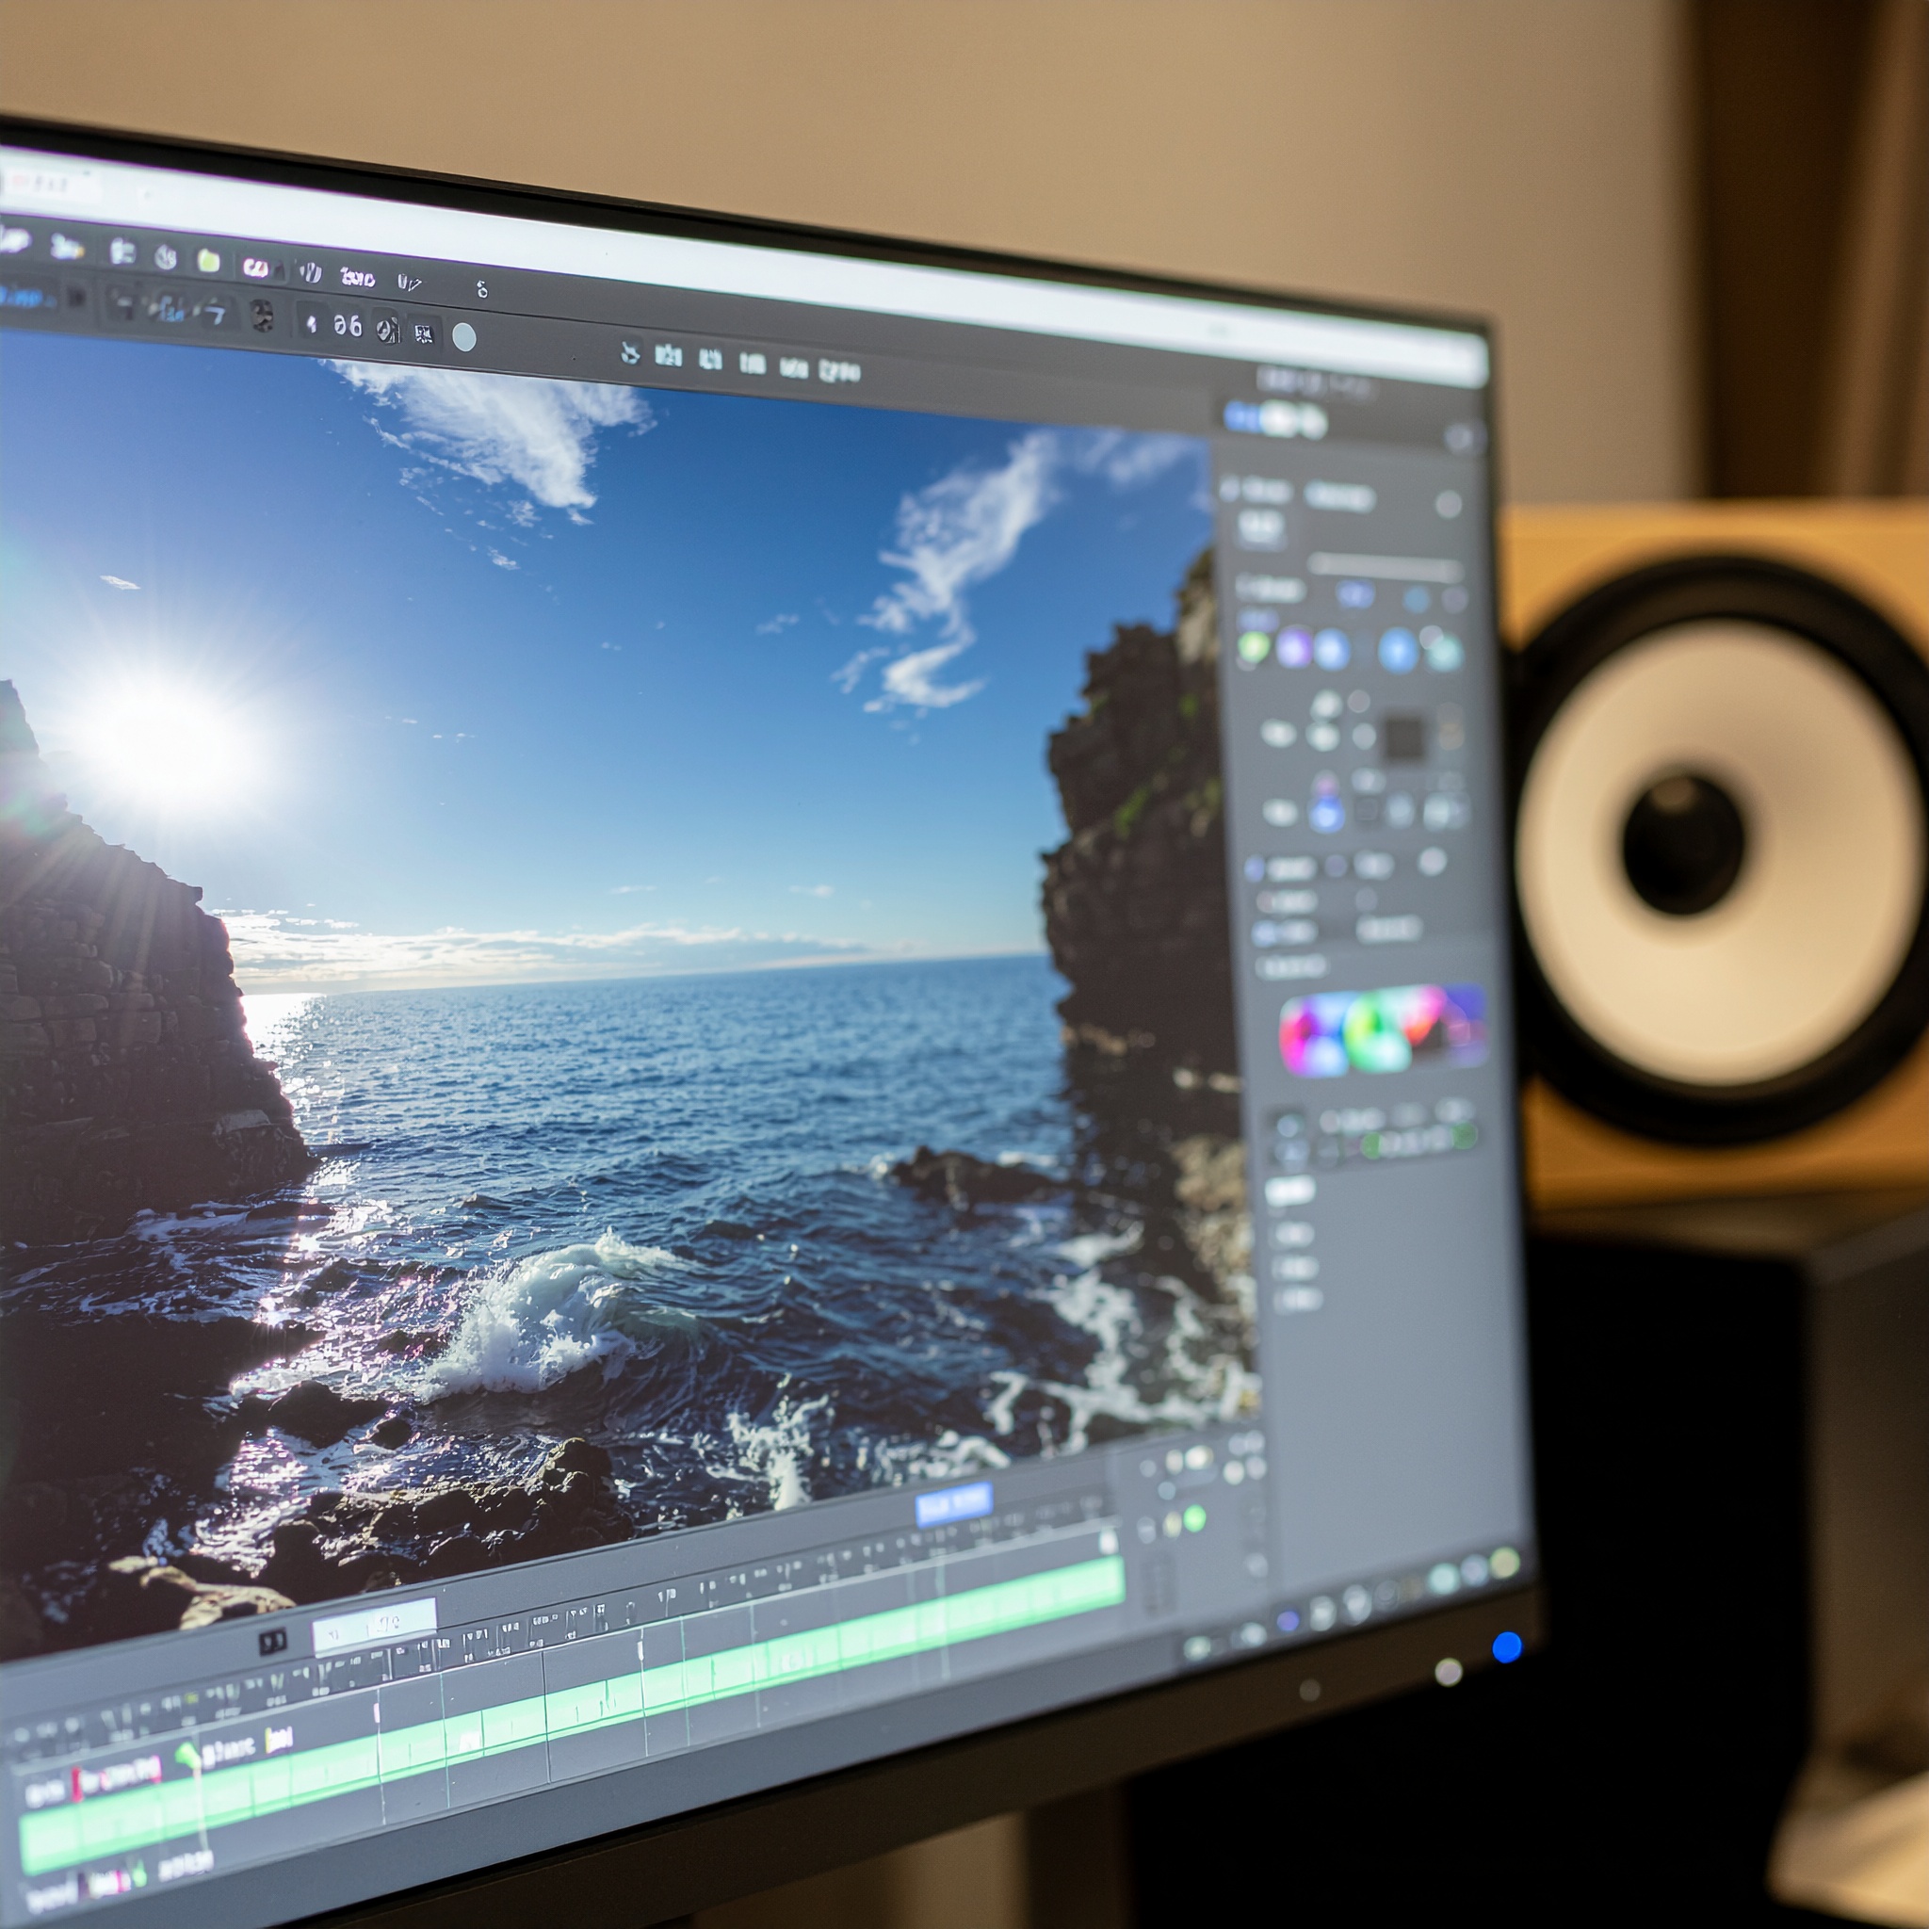Screen dimensions: 1929x1929
Task: Click the green round indicator right of the timeline
Action: pyautogui.click(x=1194, y=1519)
